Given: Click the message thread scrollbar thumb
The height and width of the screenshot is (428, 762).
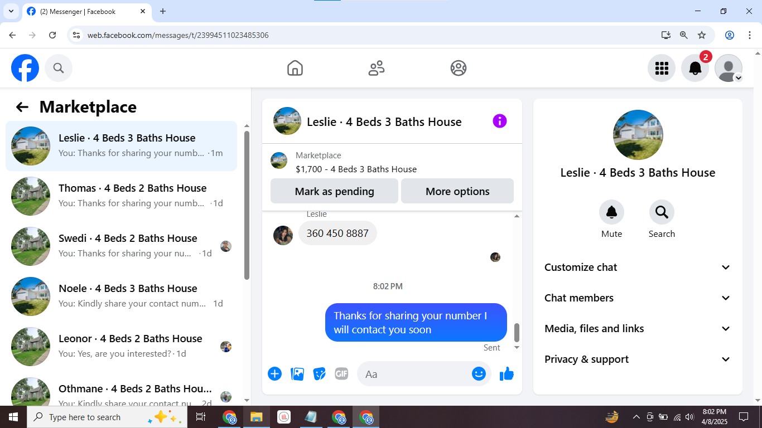Looking at the screenshot, I should [x=517, y=333].
